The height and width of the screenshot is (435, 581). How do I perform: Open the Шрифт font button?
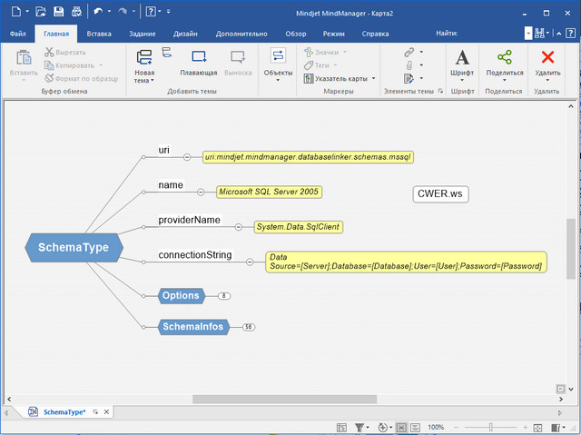pos(462,64)
